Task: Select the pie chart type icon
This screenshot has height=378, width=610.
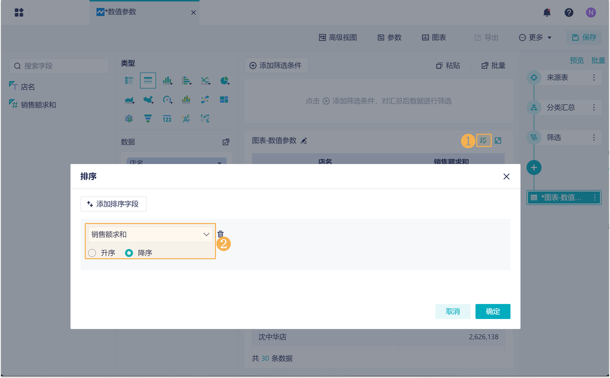Action: 224,80
